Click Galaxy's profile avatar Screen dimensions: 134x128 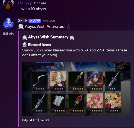(8, 6)
